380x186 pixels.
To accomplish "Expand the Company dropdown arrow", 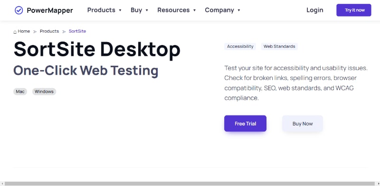I will [239, 10].
